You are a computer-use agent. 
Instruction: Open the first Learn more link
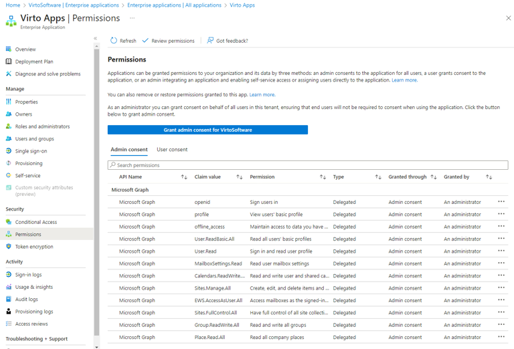pos(404,80)
